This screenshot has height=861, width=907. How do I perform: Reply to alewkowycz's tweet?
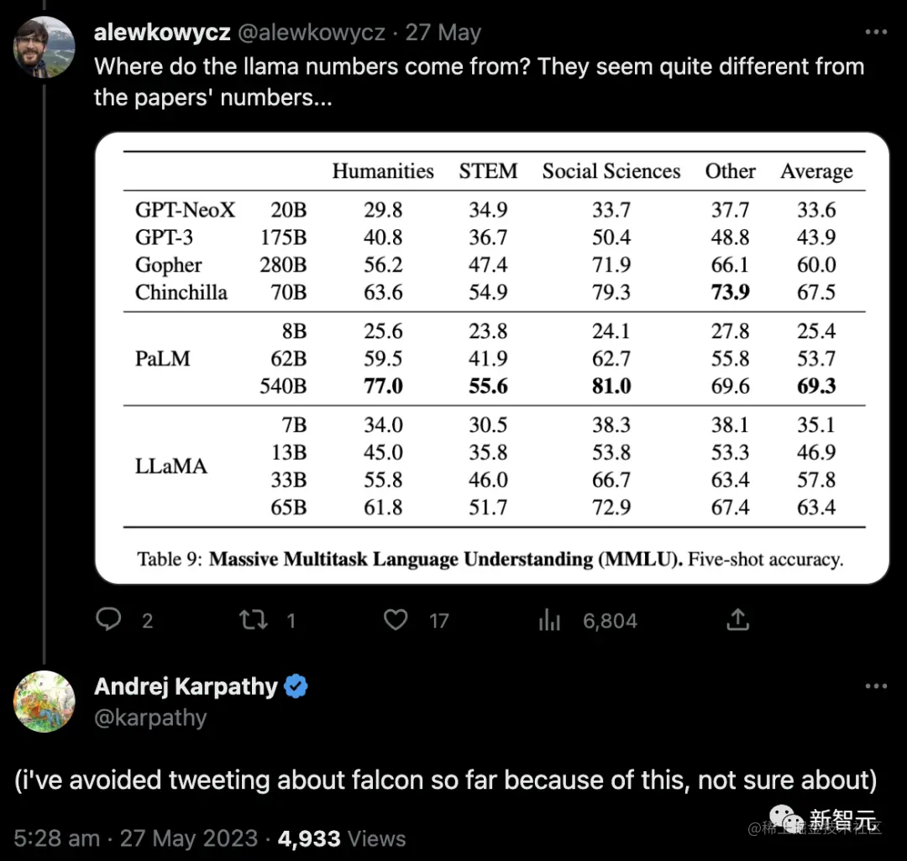(109, 620)
